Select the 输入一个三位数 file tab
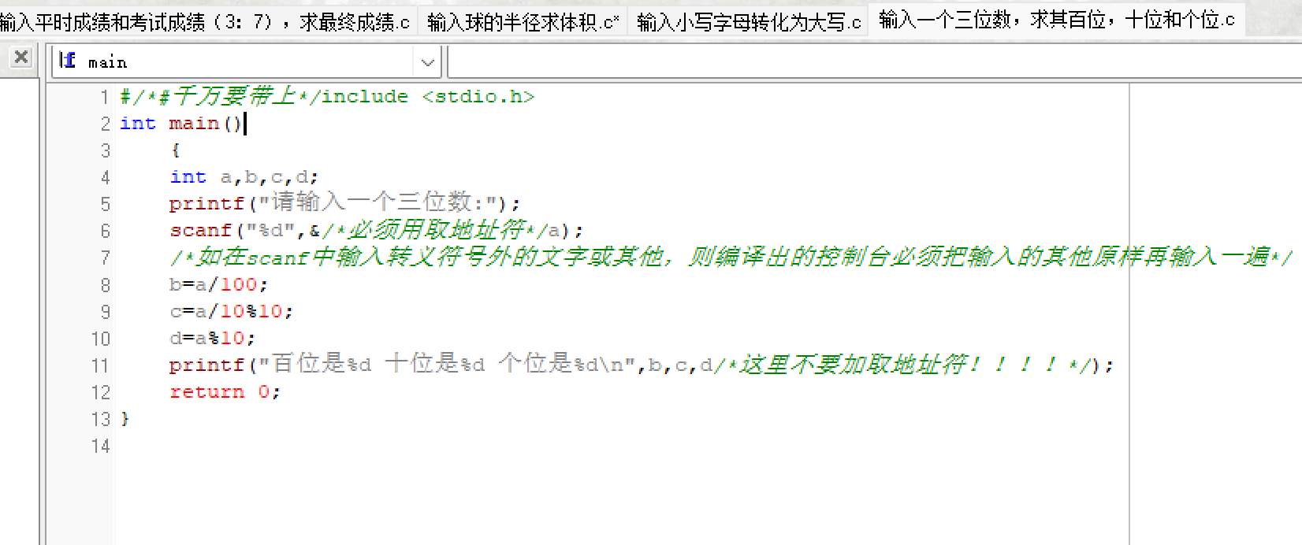 click(1057, 20)
